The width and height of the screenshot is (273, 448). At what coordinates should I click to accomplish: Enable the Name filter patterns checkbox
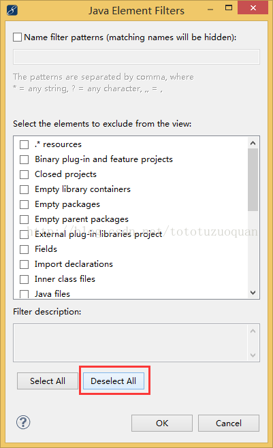coord(18,37)
